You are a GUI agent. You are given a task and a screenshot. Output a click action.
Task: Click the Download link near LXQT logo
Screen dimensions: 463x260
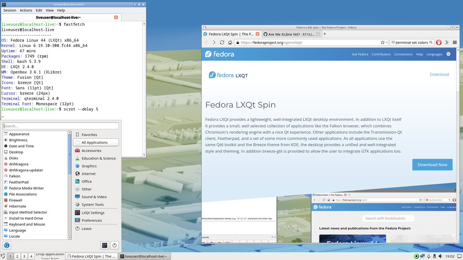[439, 74]
